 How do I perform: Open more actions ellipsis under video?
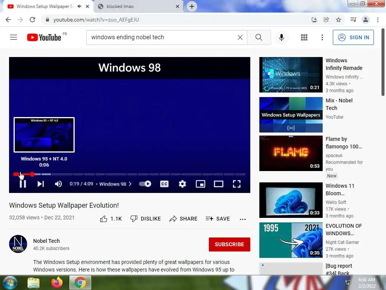coord(243,219)
